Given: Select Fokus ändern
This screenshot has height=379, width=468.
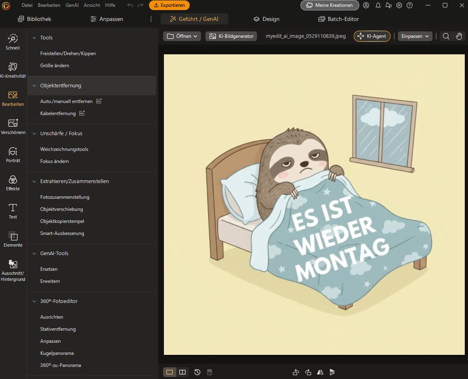Looking at the screenshot, I should (54, 161).
